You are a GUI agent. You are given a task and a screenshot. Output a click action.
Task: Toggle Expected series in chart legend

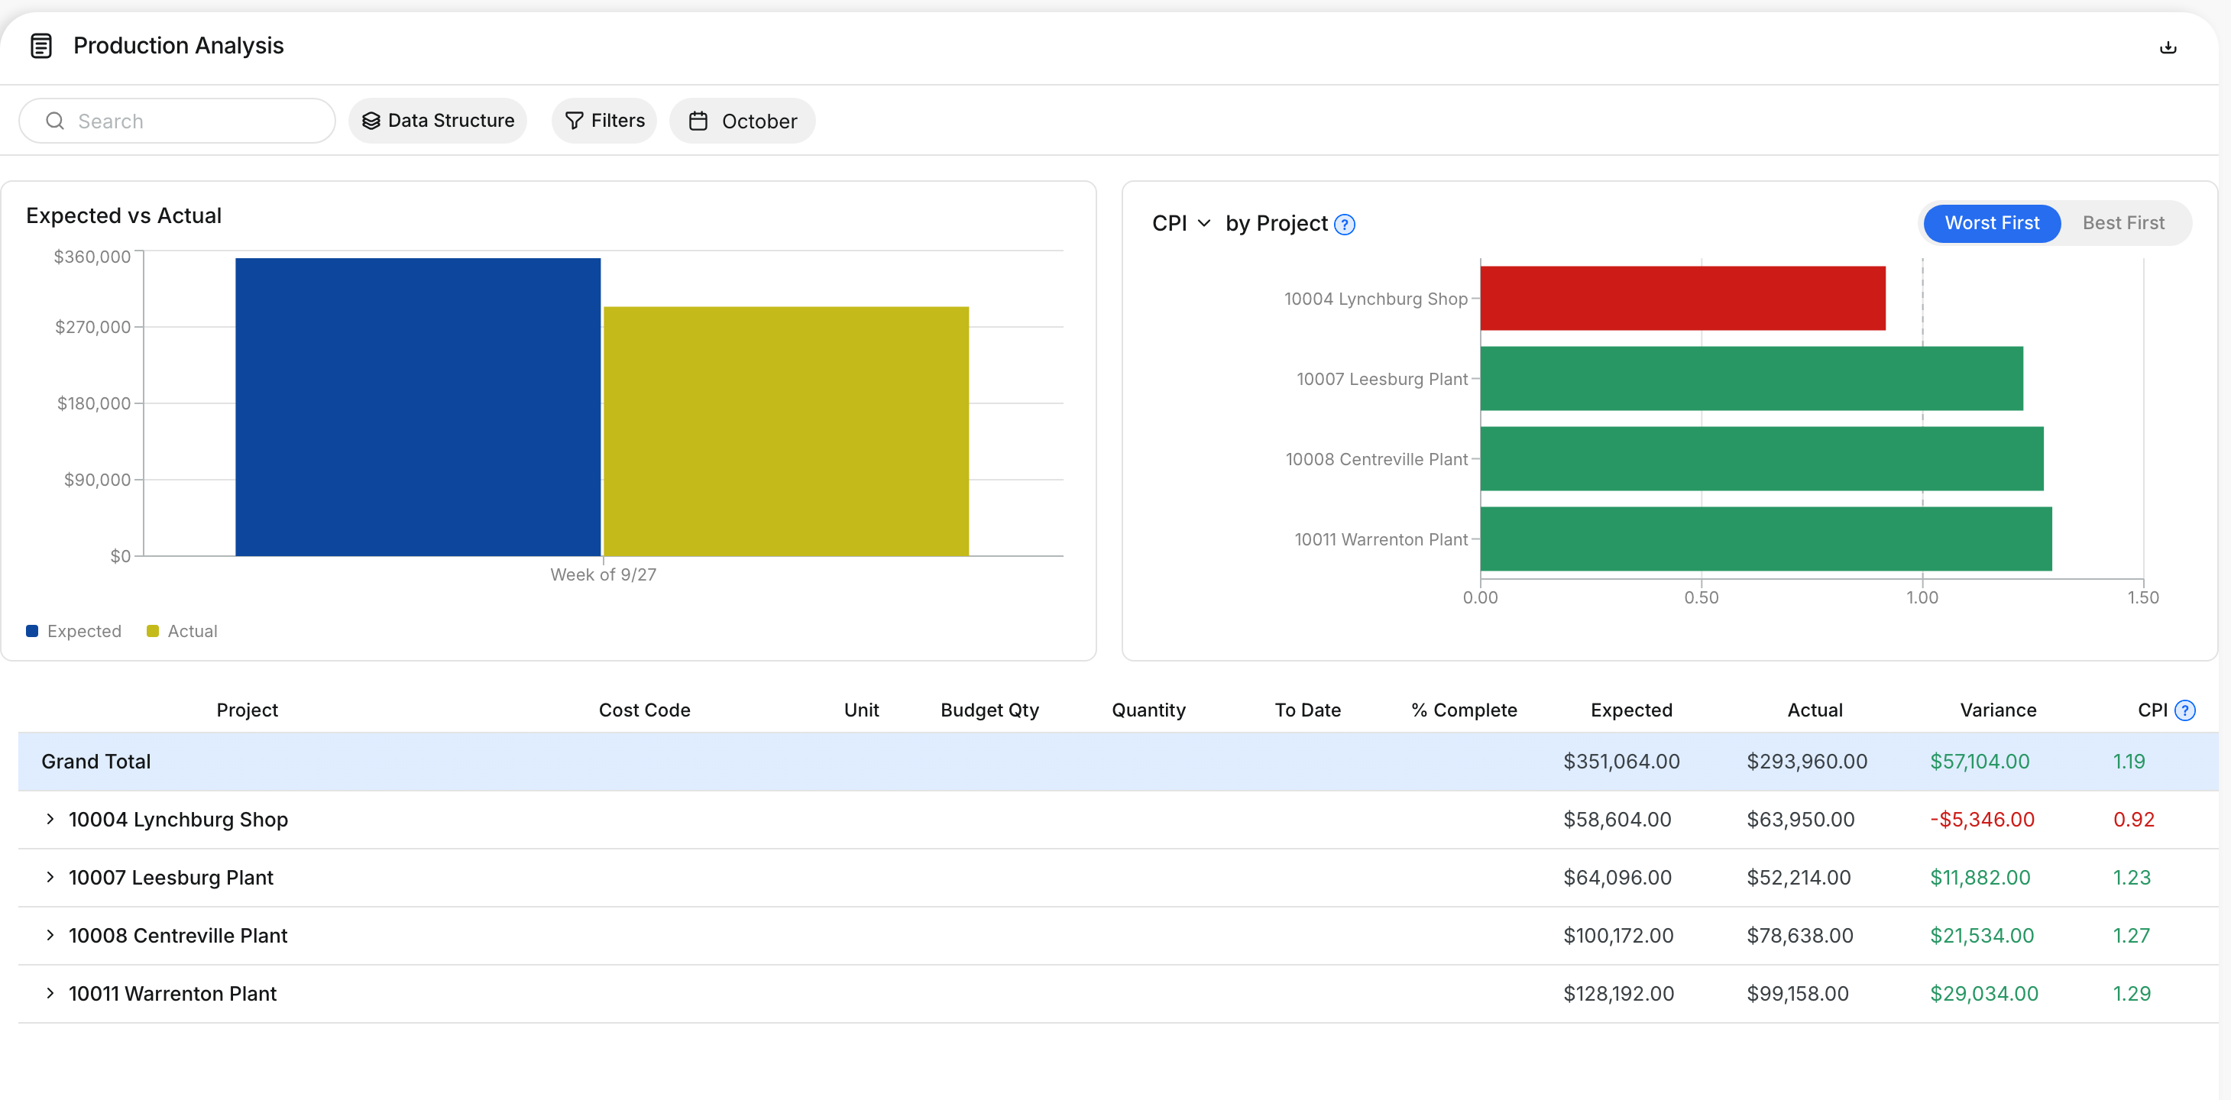[x=73, y=632]
